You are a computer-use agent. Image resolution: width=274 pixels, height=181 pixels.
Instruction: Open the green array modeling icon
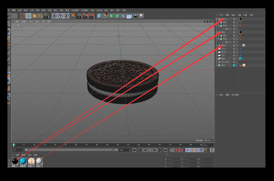[117, 16]
